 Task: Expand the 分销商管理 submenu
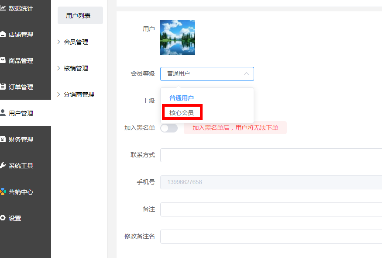[79, 94]
